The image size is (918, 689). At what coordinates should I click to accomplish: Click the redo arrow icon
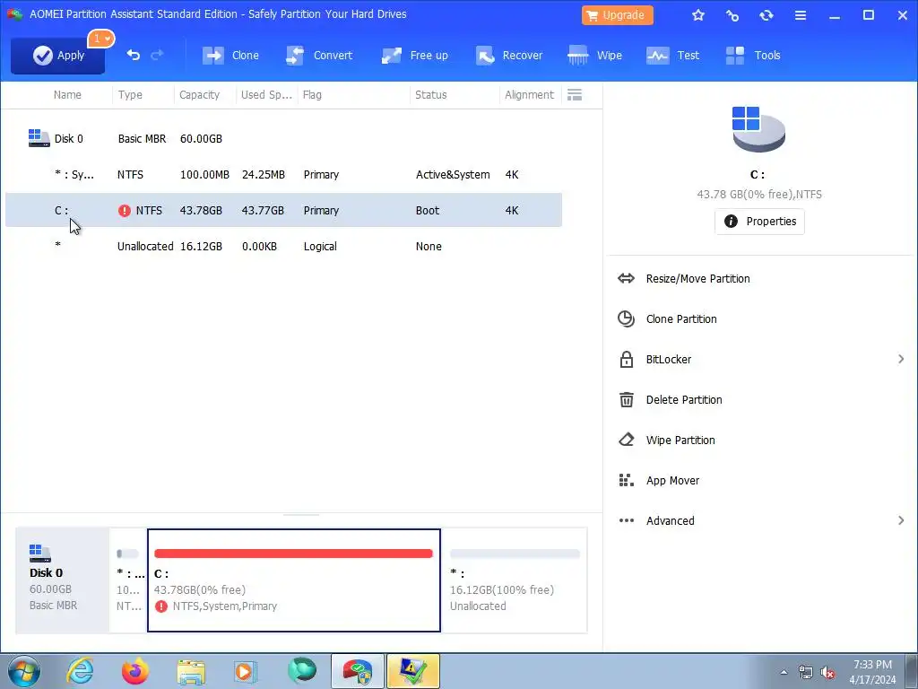click(x=157, y=55)
